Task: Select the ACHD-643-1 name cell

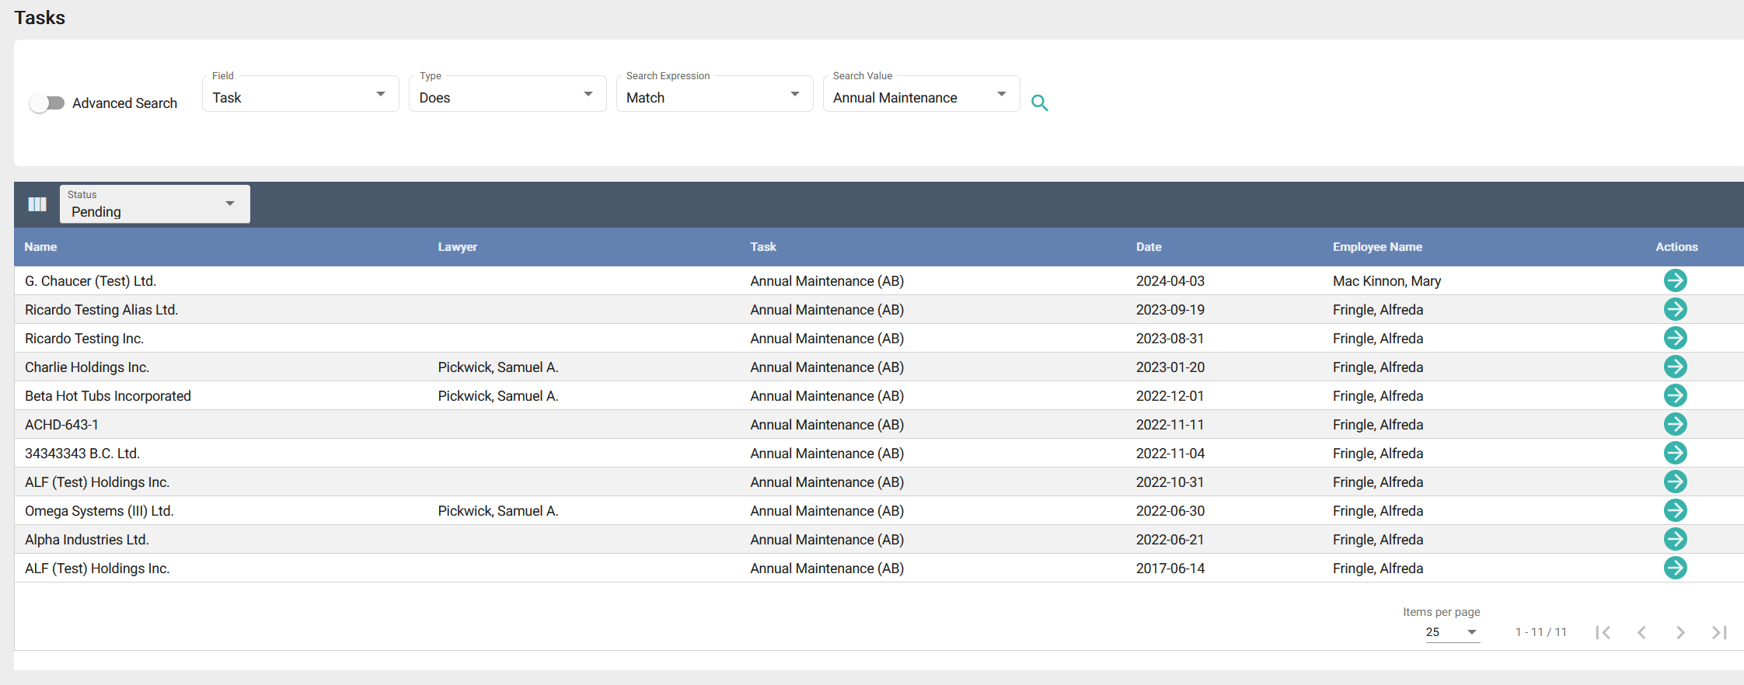Action: (61, 425)
